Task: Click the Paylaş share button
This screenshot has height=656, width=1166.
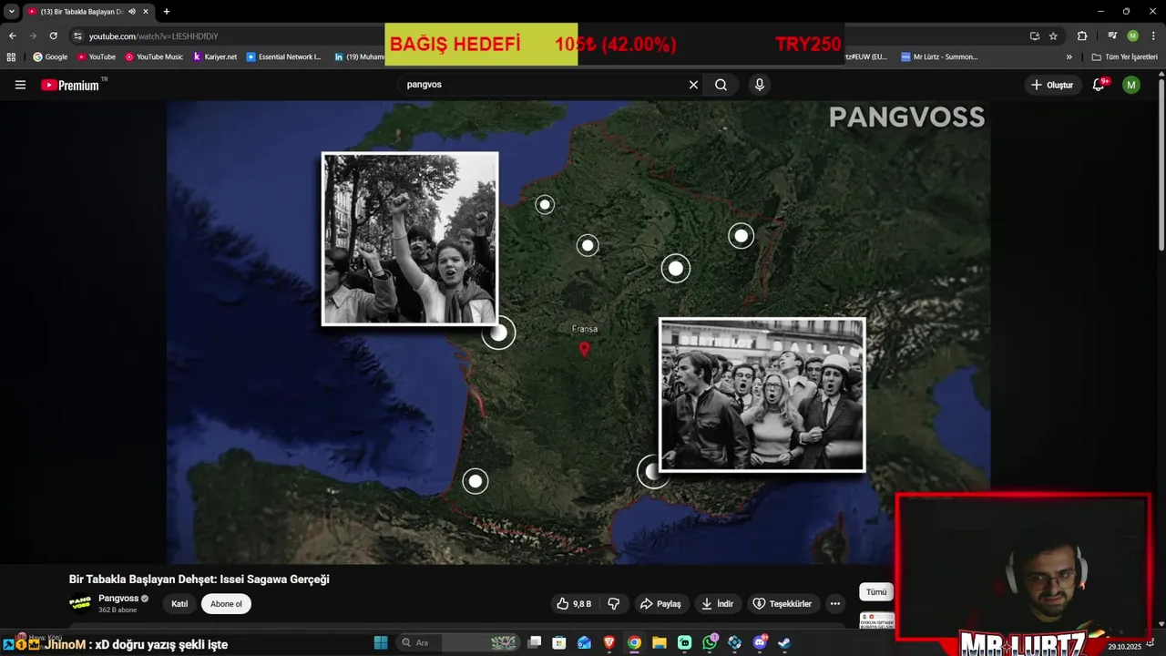Action: pyautogui.click(x=660, y=604)
